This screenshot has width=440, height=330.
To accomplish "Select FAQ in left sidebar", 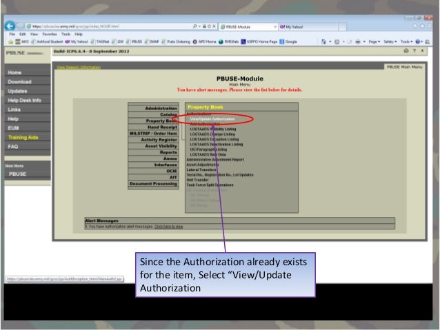I will pos(13,146).
